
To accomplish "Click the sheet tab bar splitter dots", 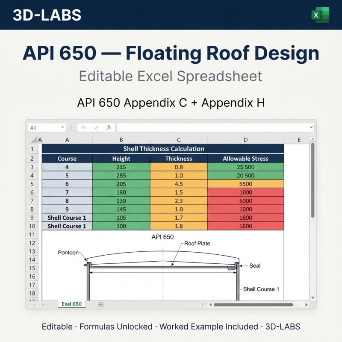I will pos(203,305).
